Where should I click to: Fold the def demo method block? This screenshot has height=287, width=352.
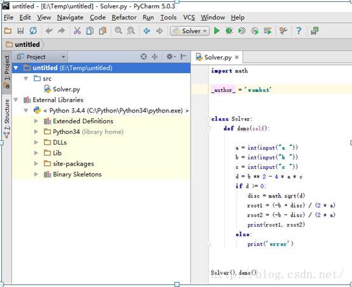coord(208,128)
